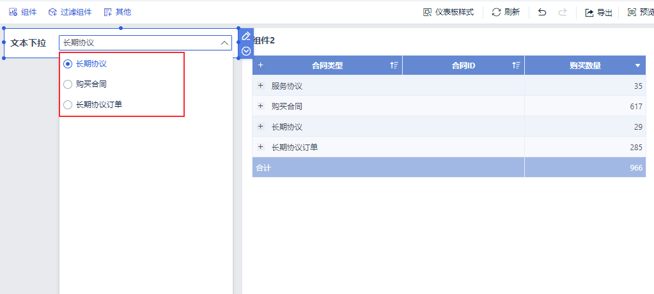
Task: Click the 预览 preview button
Action: click(641, 13)
